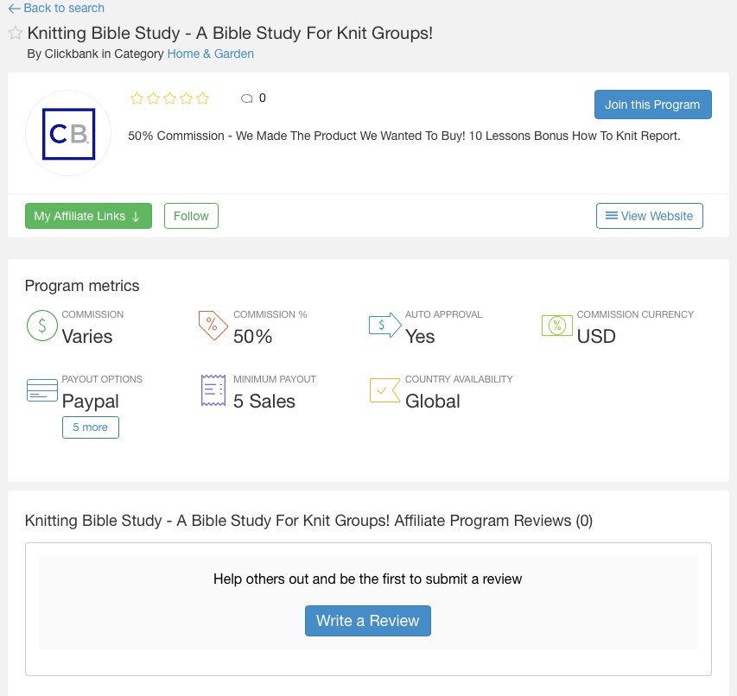Click the Join this Program button

tap(652, 104)
